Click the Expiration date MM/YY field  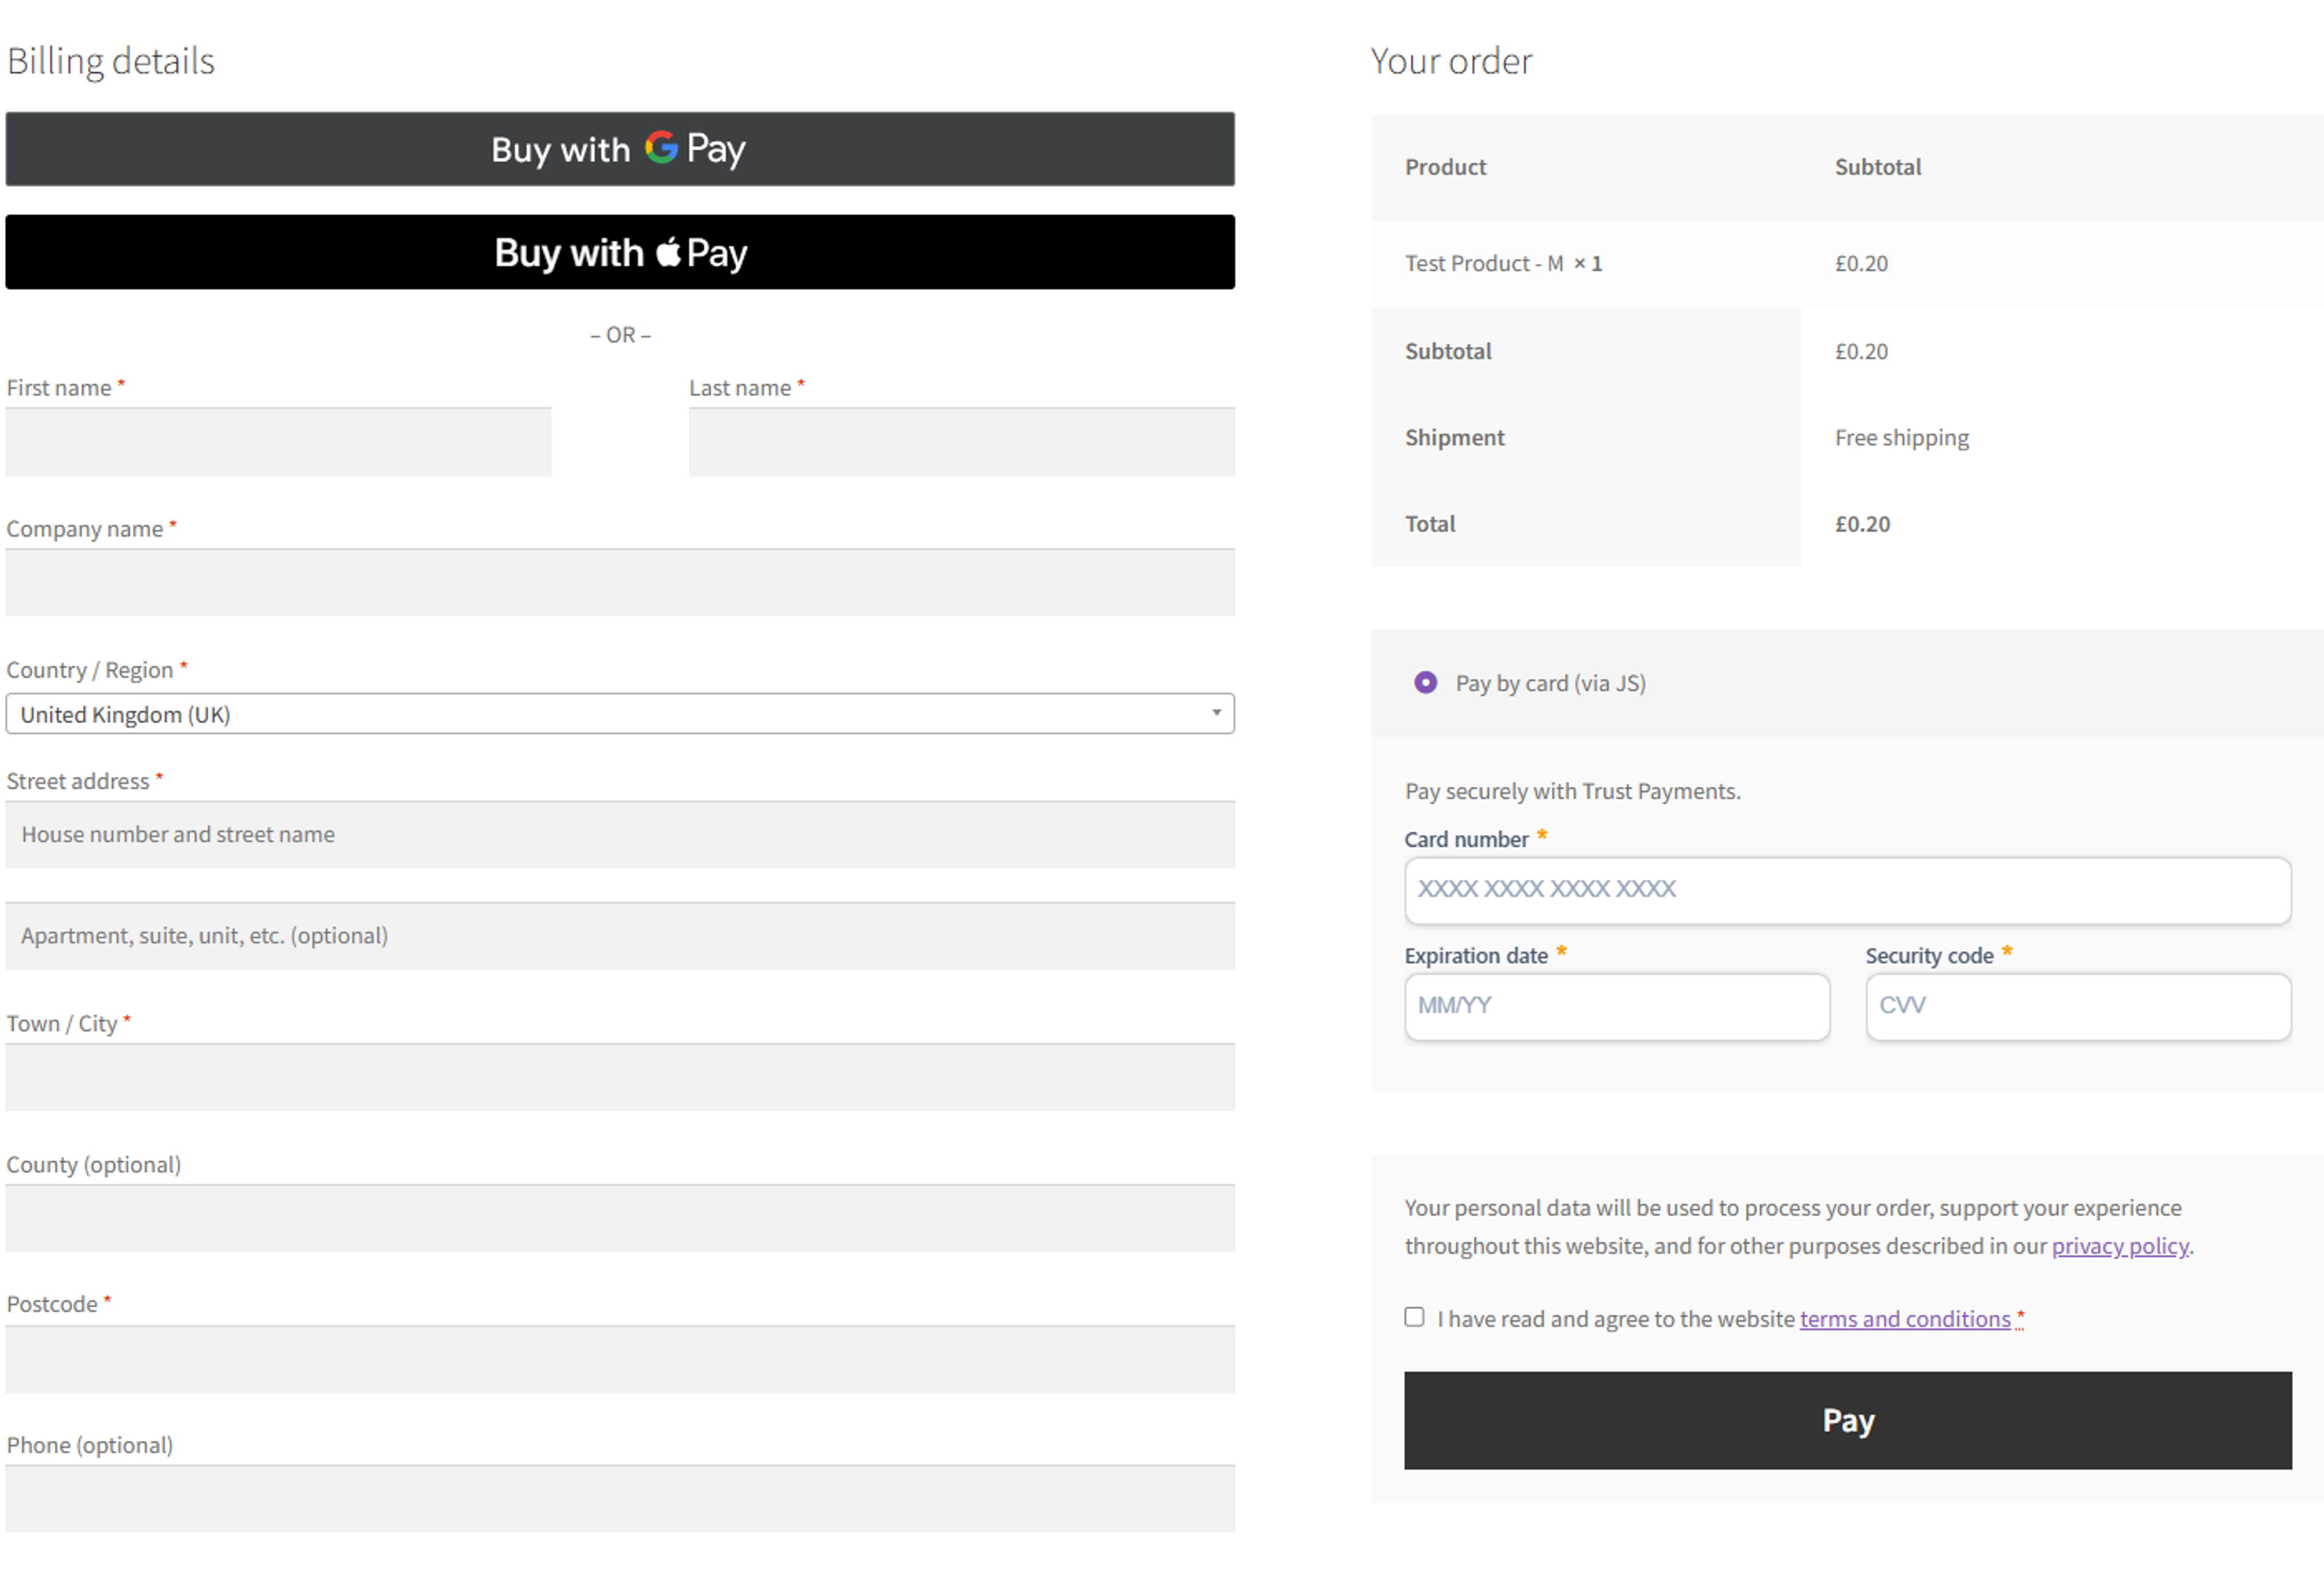[x=1617, y=1006]
